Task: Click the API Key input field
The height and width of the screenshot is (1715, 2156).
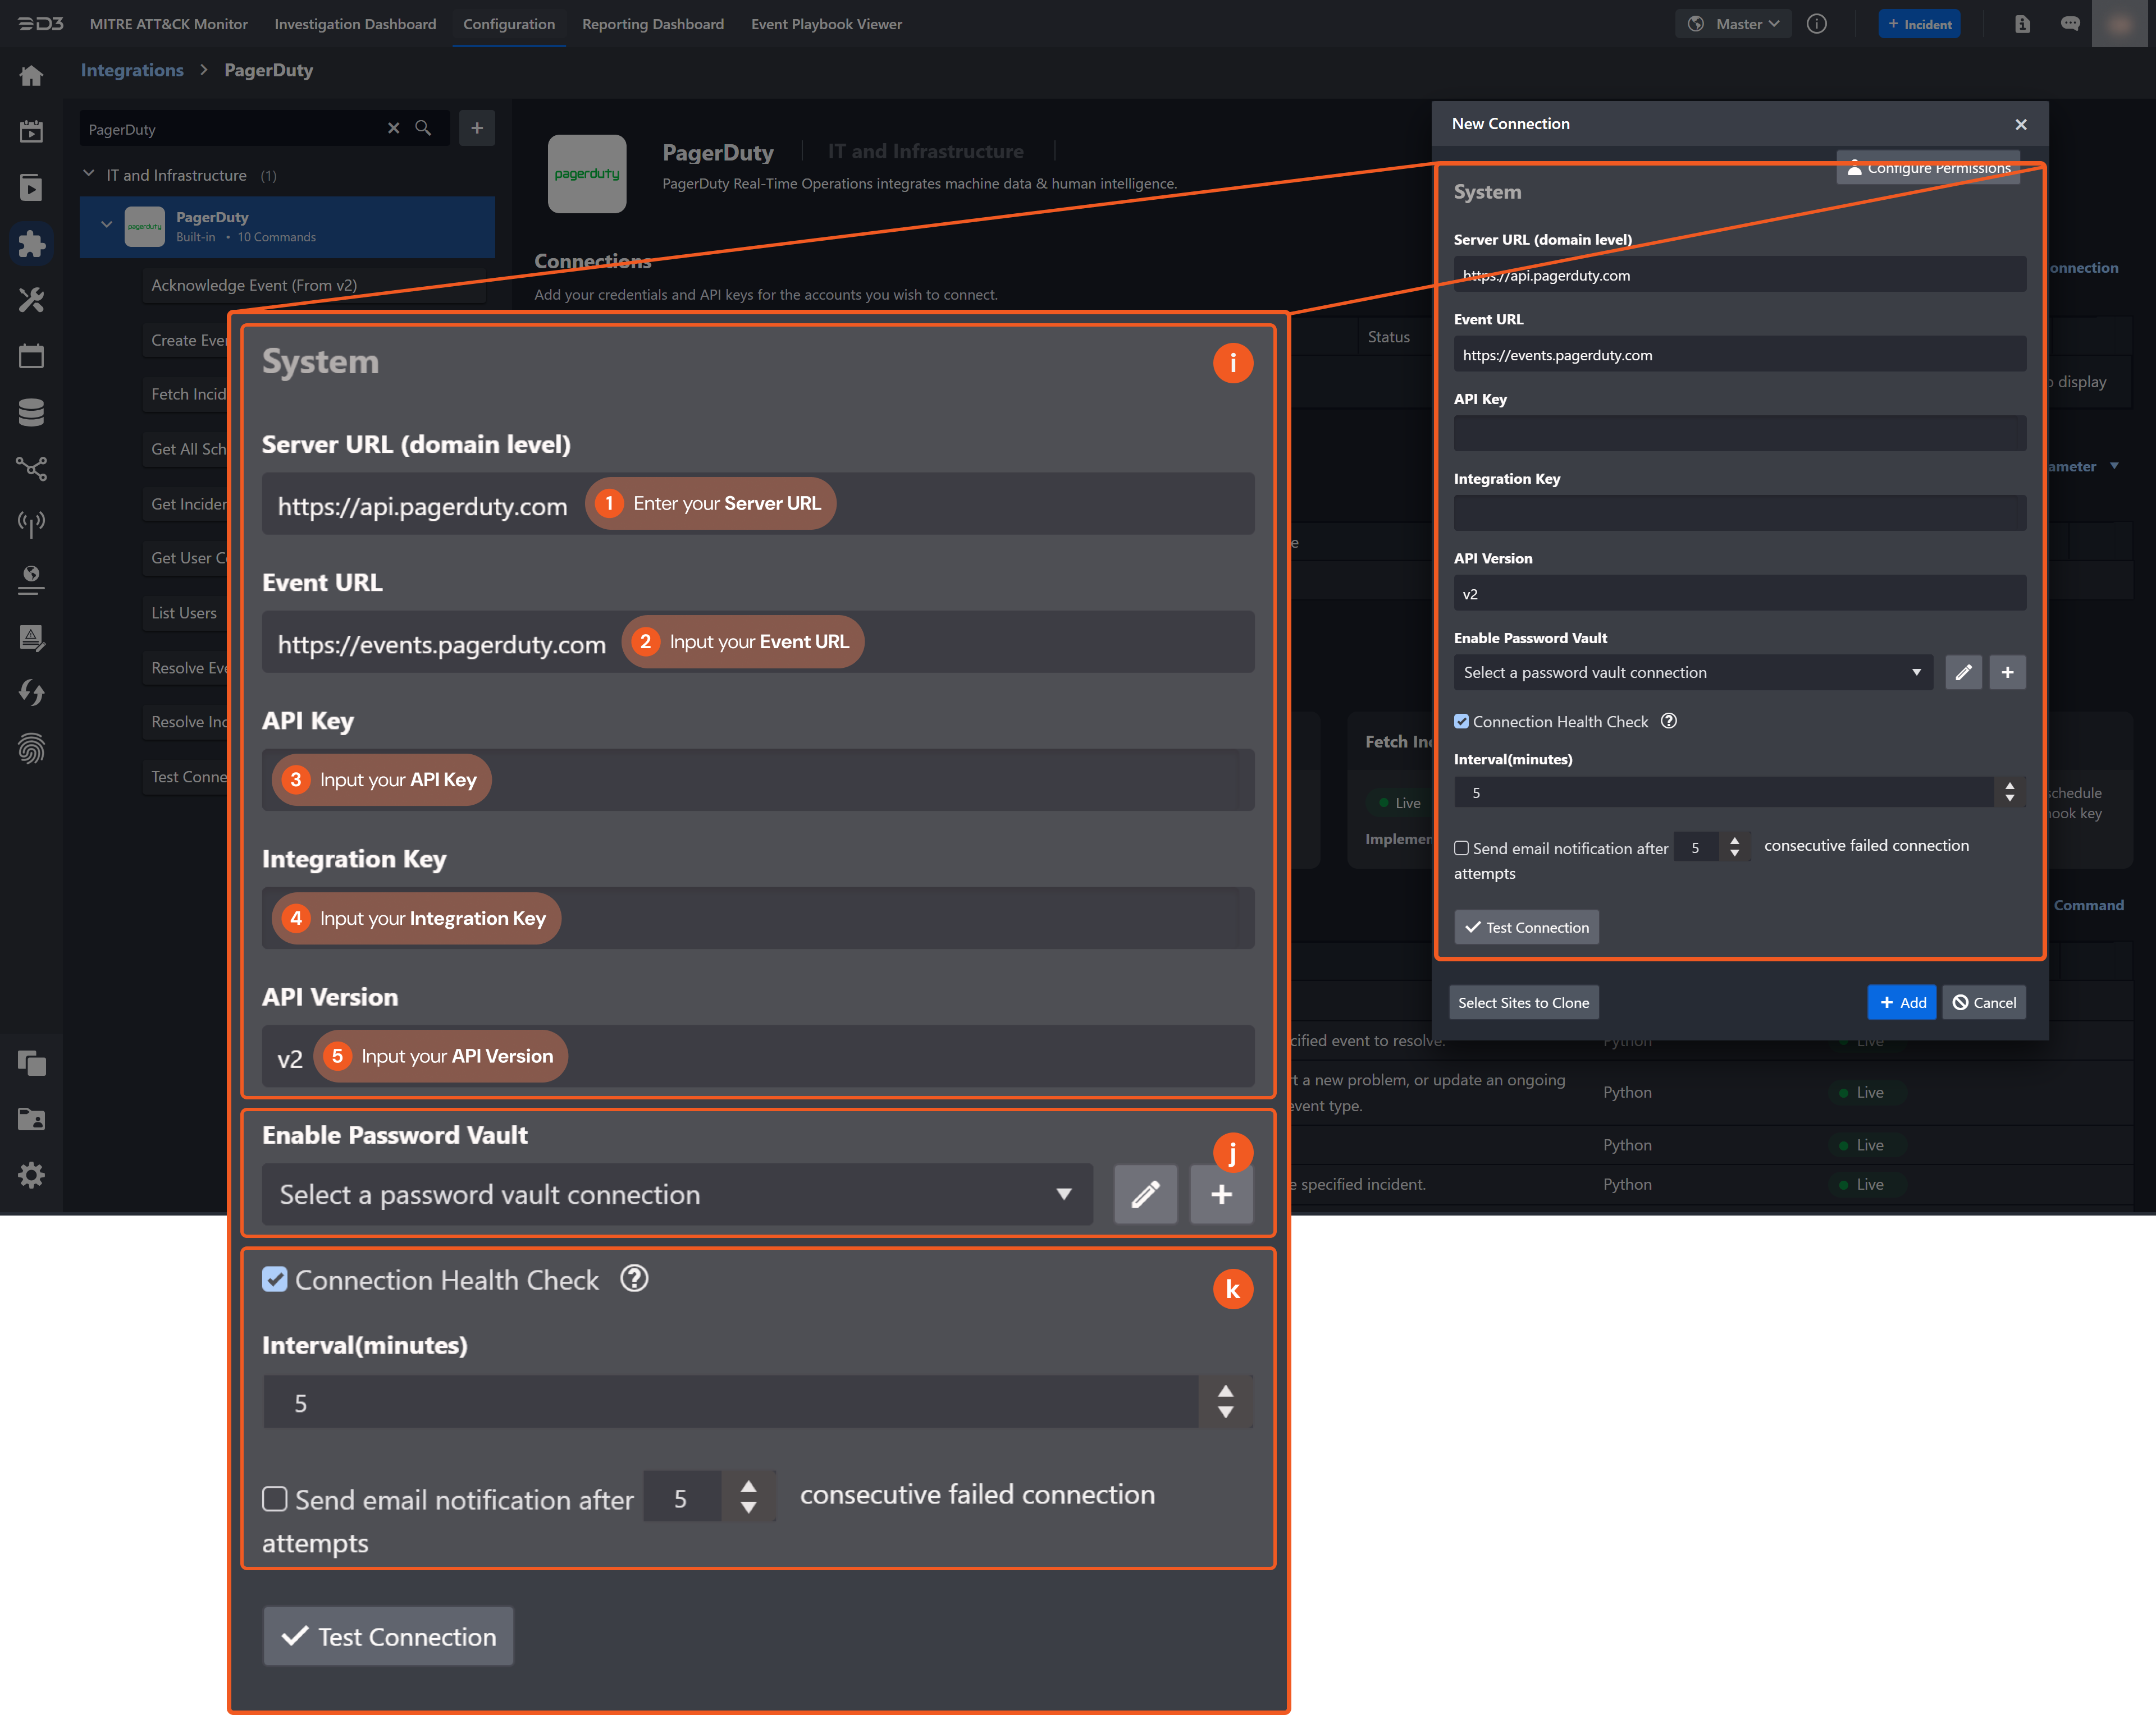Action: click(x=1739, y=434)
